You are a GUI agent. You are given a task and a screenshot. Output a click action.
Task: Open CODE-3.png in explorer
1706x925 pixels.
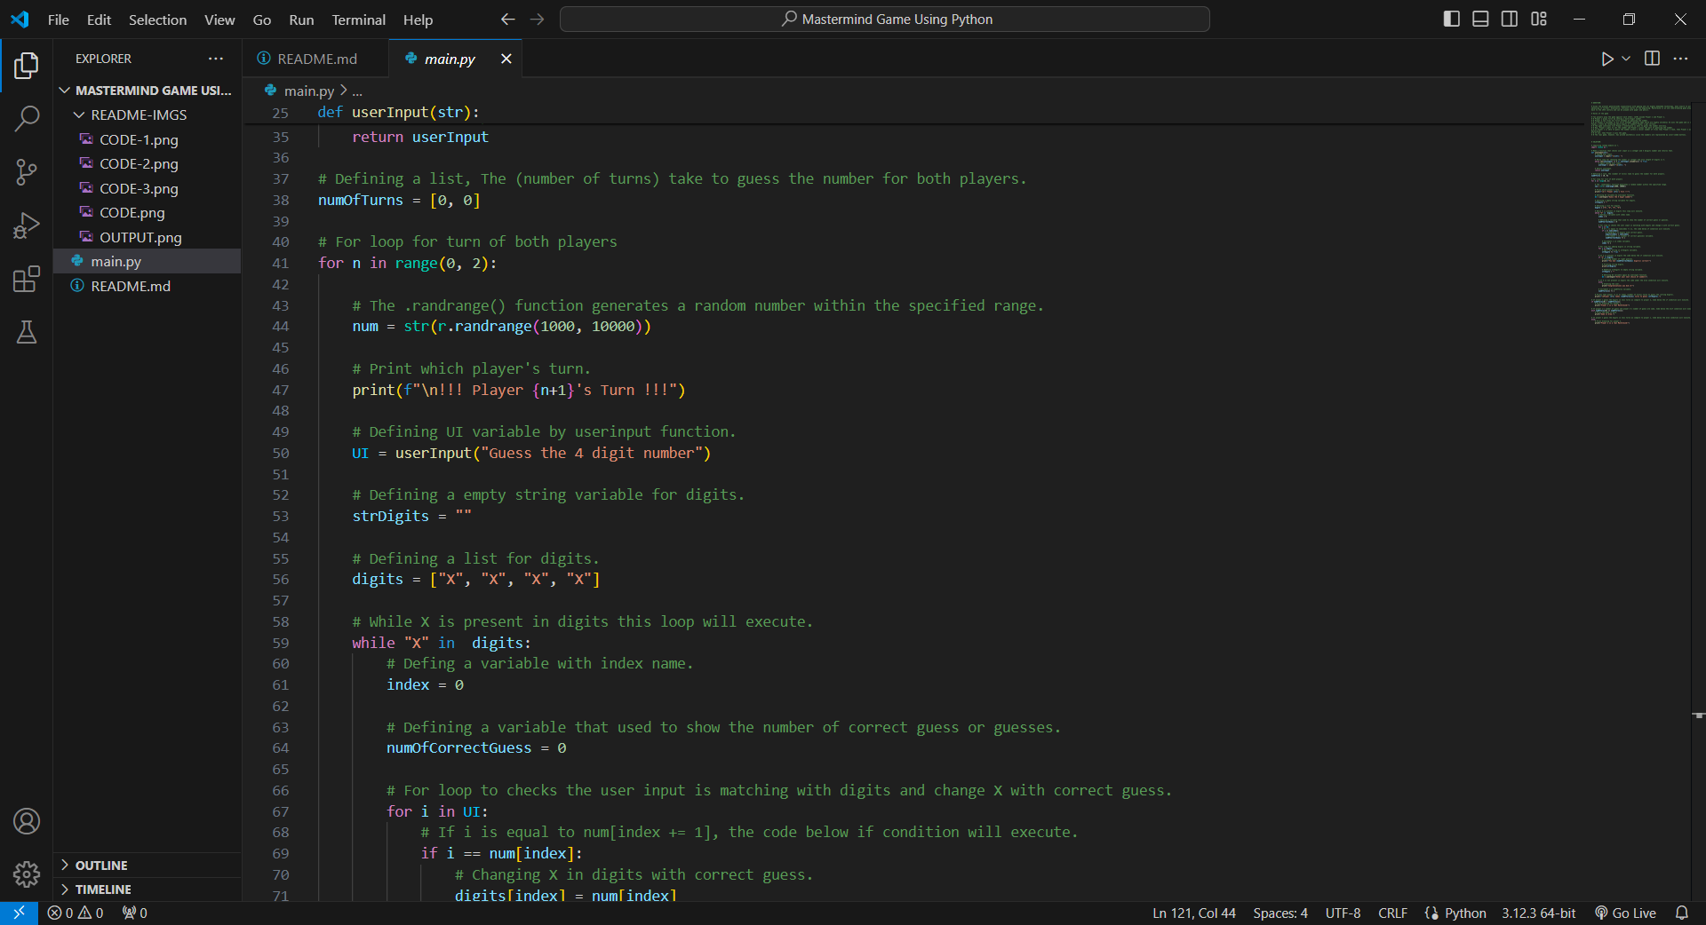[147, 188]
